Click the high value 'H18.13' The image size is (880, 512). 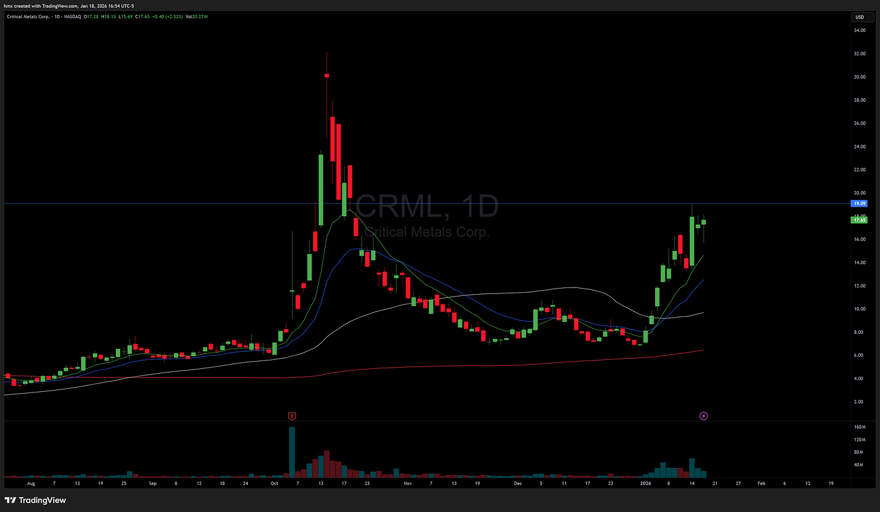pos(110,16)
